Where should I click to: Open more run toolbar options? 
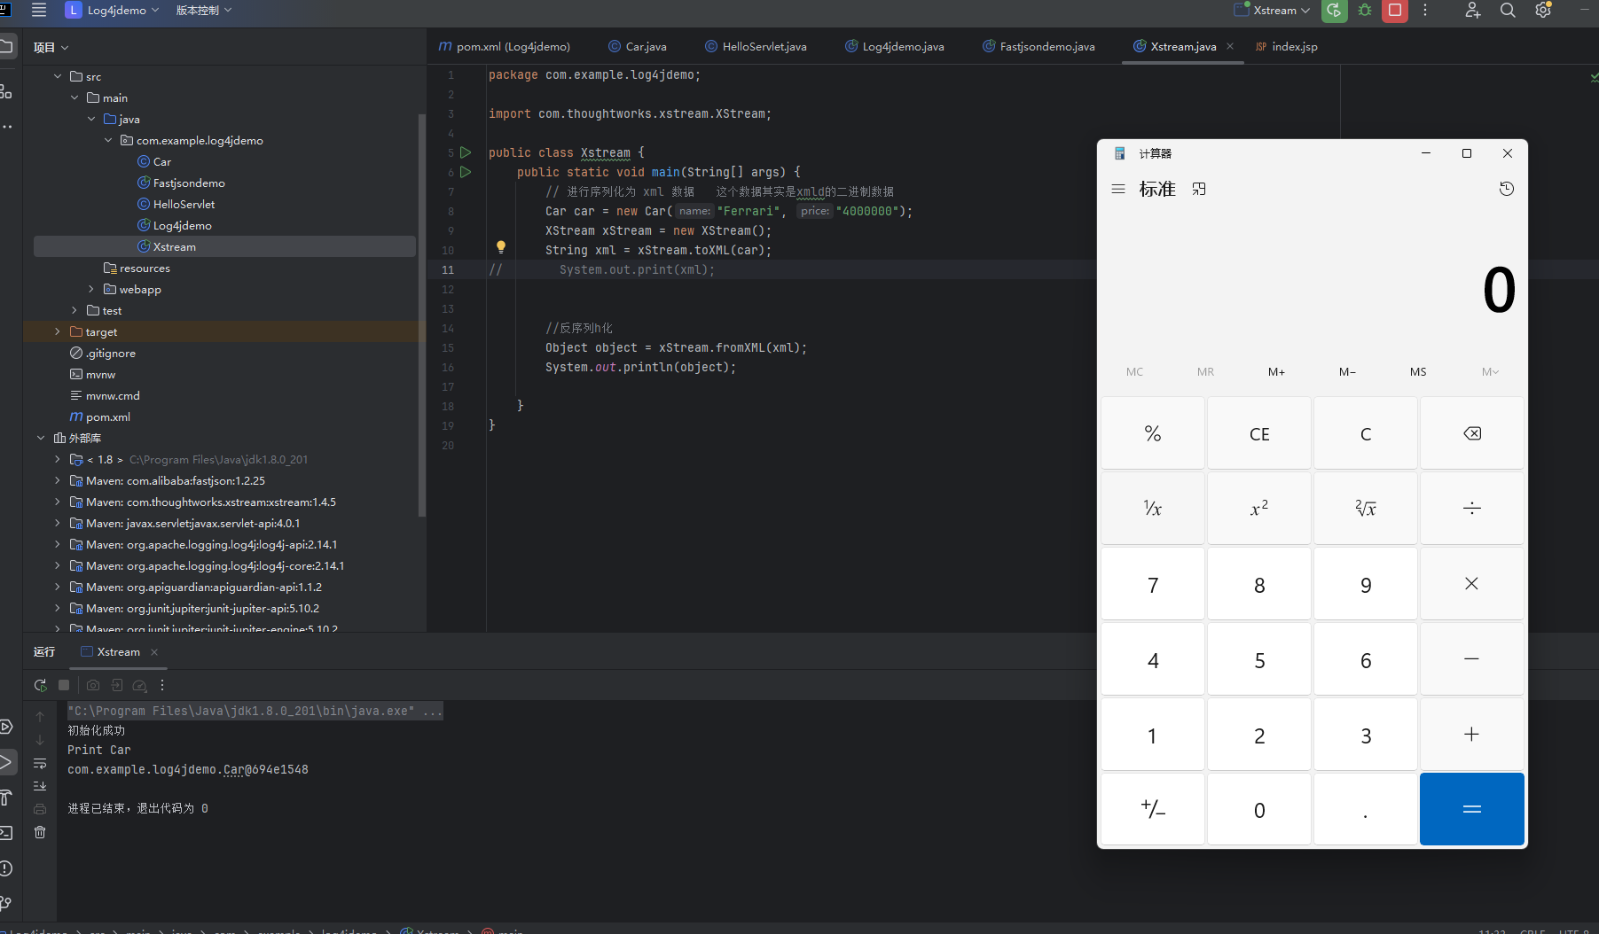(162, 685)
